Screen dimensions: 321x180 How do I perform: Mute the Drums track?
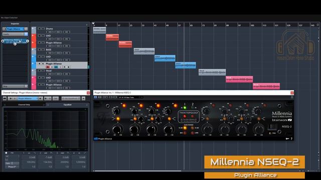pyautogui.click(x=39, y=29)
